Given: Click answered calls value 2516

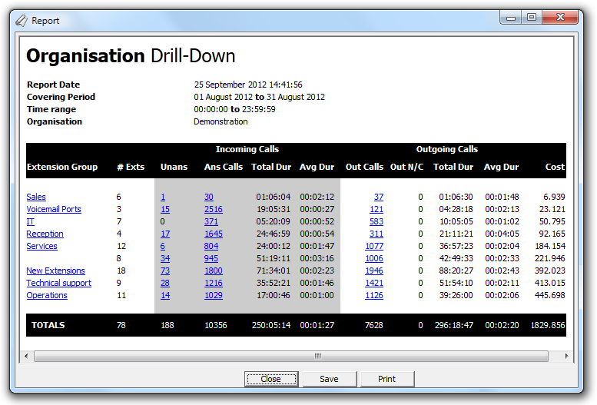Looking at the screenshot, I should coord(214,209).
